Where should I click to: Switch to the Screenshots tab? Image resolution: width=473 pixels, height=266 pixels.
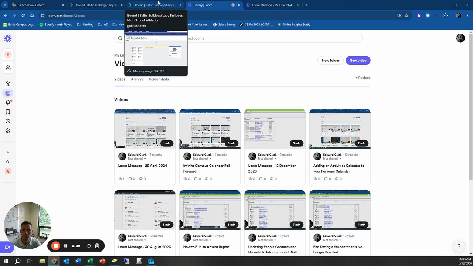tap(159, 79)
